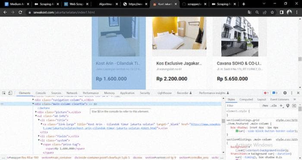Image resolution: width=302 pixels, height=160 pixels.
Task: Expand the navigation-column div node
Action: [x=33, y=100]
